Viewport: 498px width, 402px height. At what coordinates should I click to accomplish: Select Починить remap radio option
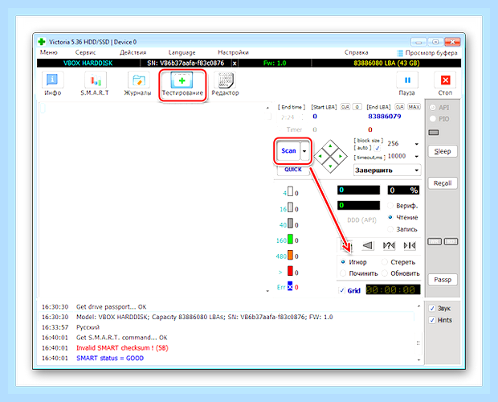tap(343, 273)
